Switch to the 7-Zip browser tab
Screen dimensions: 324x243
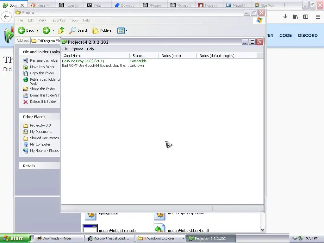pos(97,5)
